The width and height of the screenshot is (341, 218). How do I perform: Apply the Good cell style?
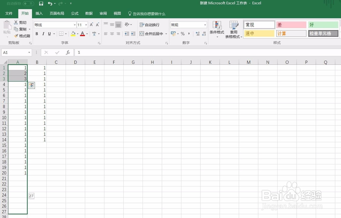click(x=323, y=25)
